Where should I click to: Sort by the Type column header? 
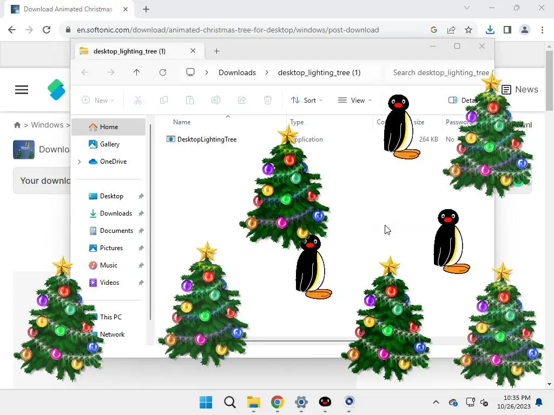coord(297,122)
